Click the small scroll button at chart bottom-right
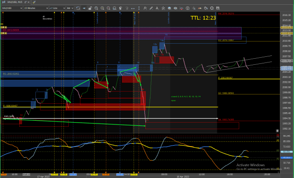294x178 pixels. (278, 131)
